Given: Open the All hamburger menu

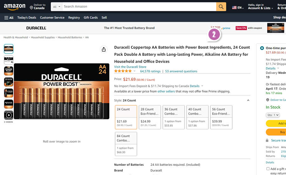Looking at the screenshot, I should tap(9, 17).
